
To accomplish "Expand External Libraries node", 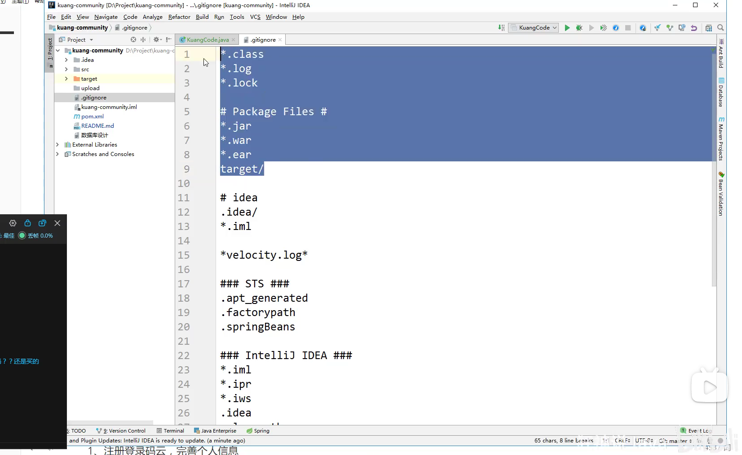I will pos(57,144).
